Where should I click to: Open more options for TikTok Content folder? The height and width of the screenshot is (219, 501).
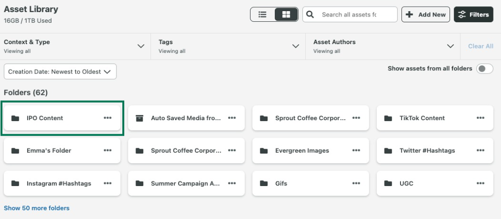click(x=480, y=118)
